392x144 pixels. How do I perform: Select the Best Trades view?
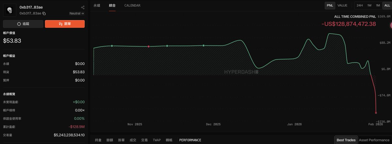[x=346, y=140]
